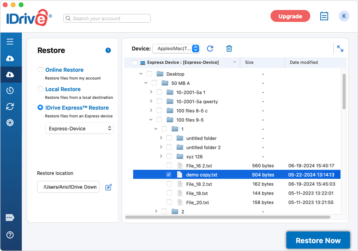Screen dimensions: 358x251
Task: Click the vertical scrollbar of file list
Action: 344,92
